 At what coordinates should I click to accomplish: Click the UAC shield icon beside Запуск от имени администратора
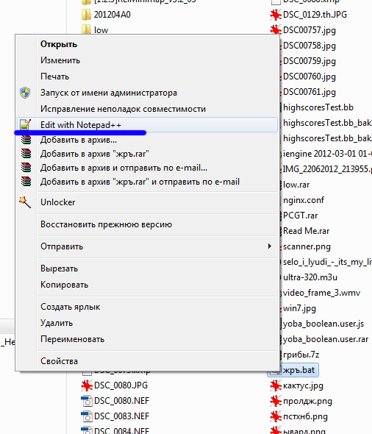[x=25, y=93]
